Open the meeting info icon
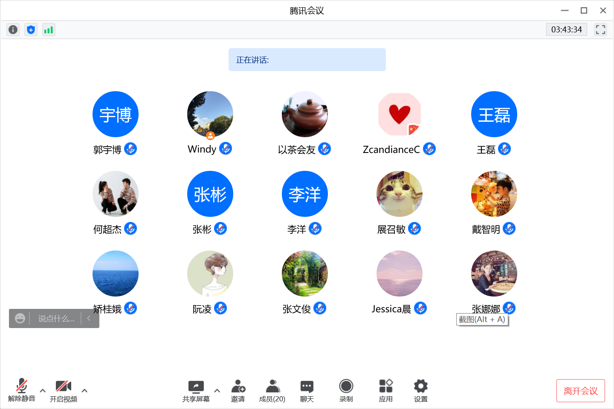Image resolution: width=614 pixels, height=409 pixels. (13, 29)
